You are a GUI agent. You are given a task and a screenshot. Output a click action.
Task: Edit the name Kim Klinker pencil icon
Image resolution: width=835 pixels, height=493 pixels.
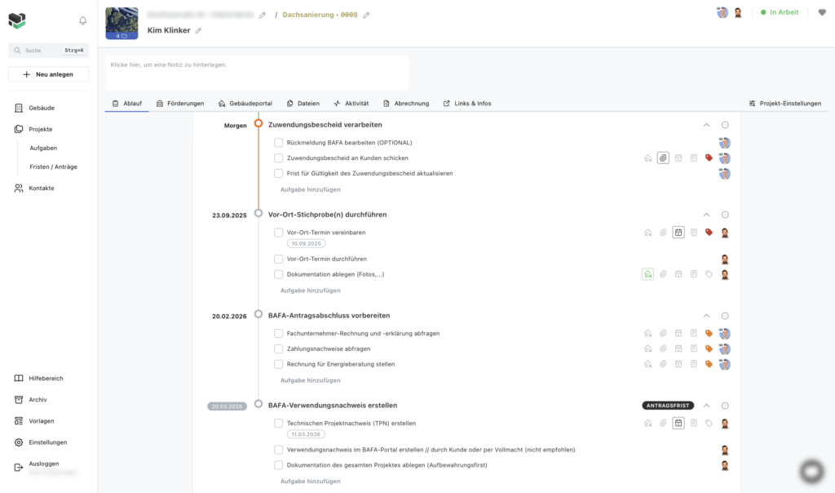(x=198, y=31)
